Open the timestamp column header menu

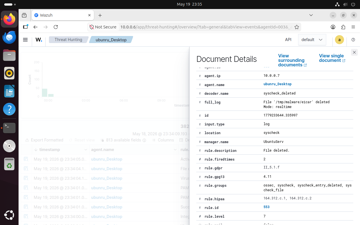86,150
